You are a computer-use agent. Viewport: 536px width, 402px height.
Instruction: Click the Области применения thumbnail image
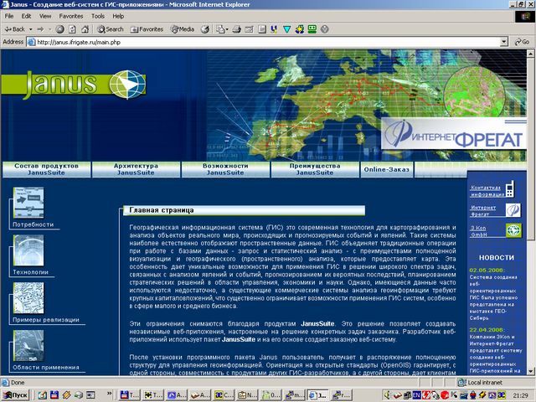pos(28,346)
